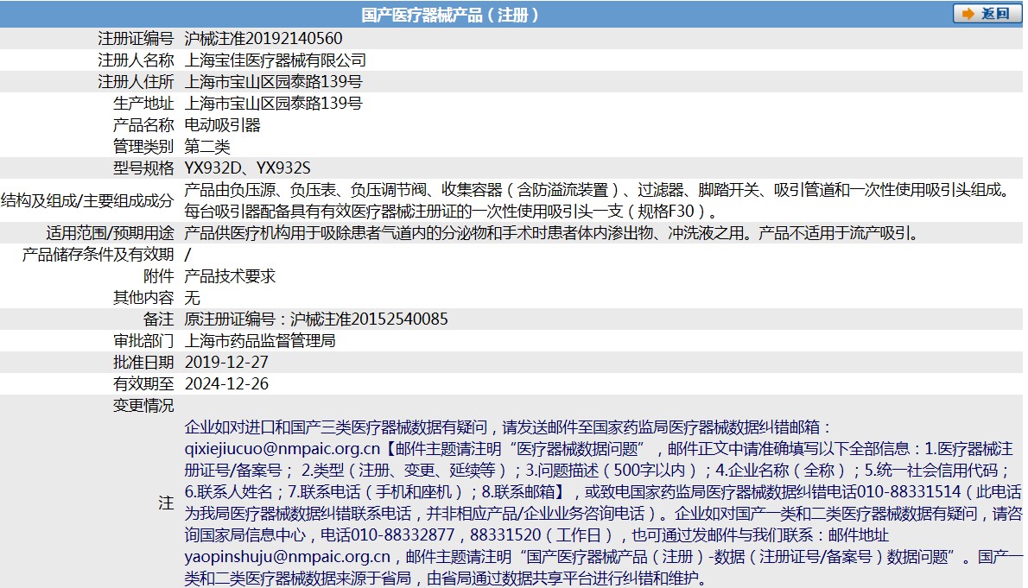Click the 变更情况 row label
This screenshot has height=588, width=1028.
point(143,406)
